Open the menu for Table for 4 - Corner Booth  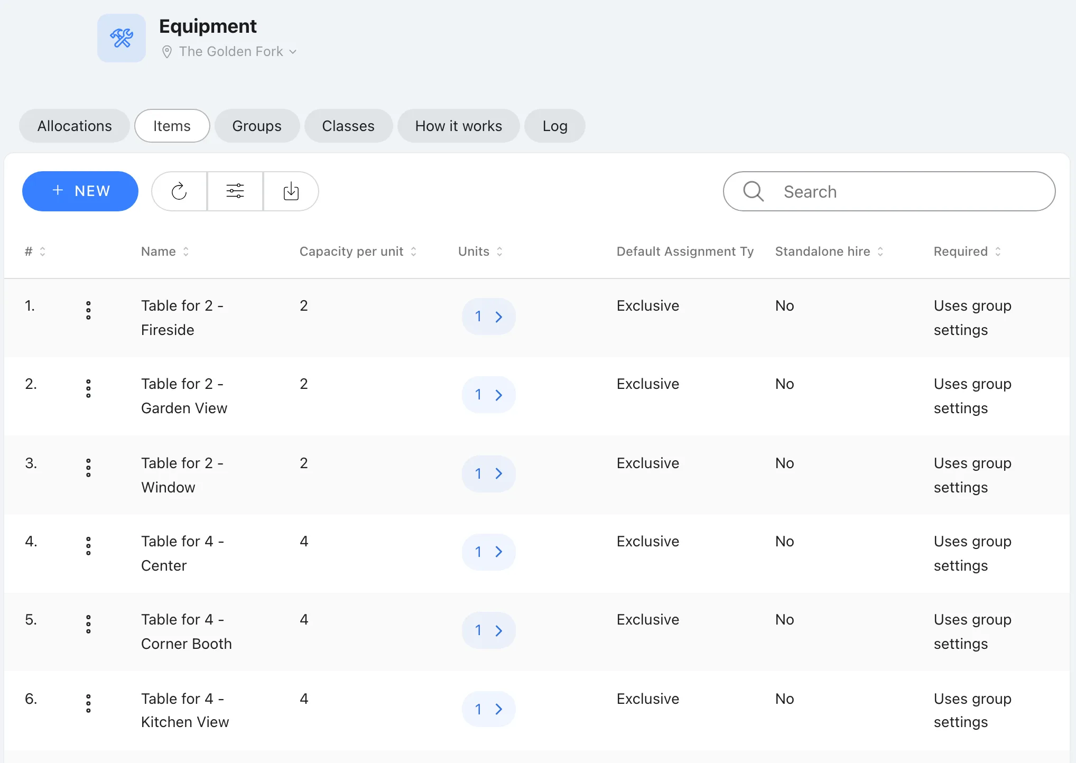click(x=88, y=624)
